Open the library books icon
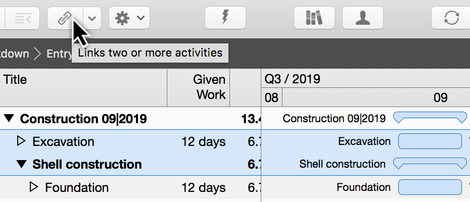 click(x=314, y=18)
